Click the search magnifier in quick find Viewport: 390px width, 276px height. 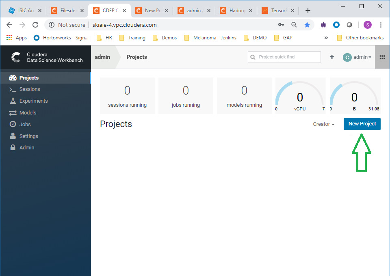tap(253, 57)
